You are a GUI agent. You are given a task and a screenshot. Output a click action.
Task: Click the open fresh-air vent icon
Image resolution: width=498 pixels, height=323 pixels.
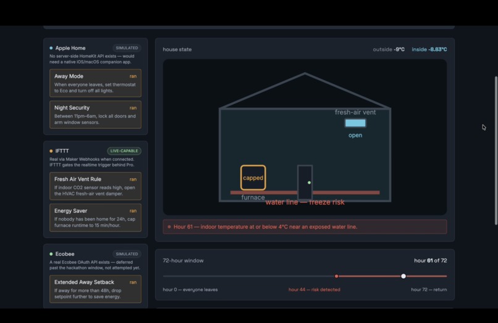355,123
